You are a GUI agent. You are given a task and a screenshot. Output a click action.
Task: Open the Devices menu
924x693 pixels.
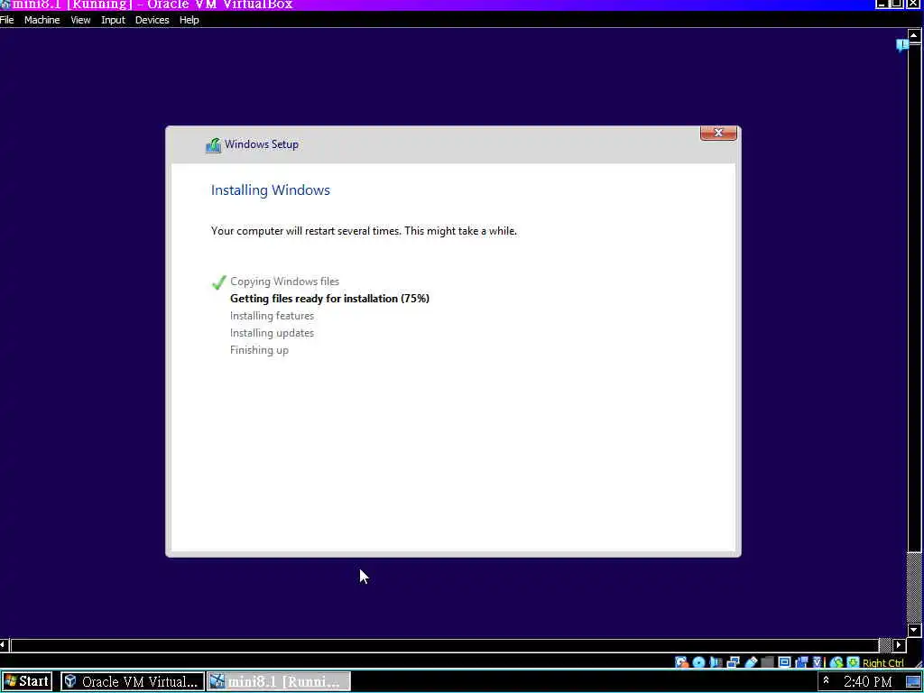coord(152,20)
